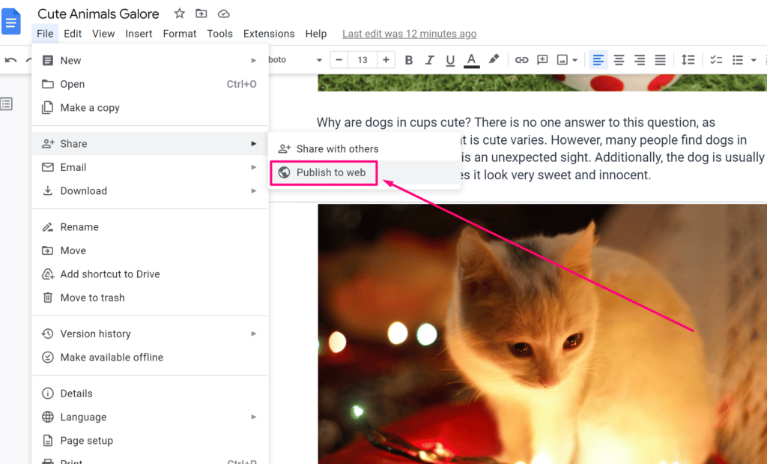Select left align

(598, 60)
